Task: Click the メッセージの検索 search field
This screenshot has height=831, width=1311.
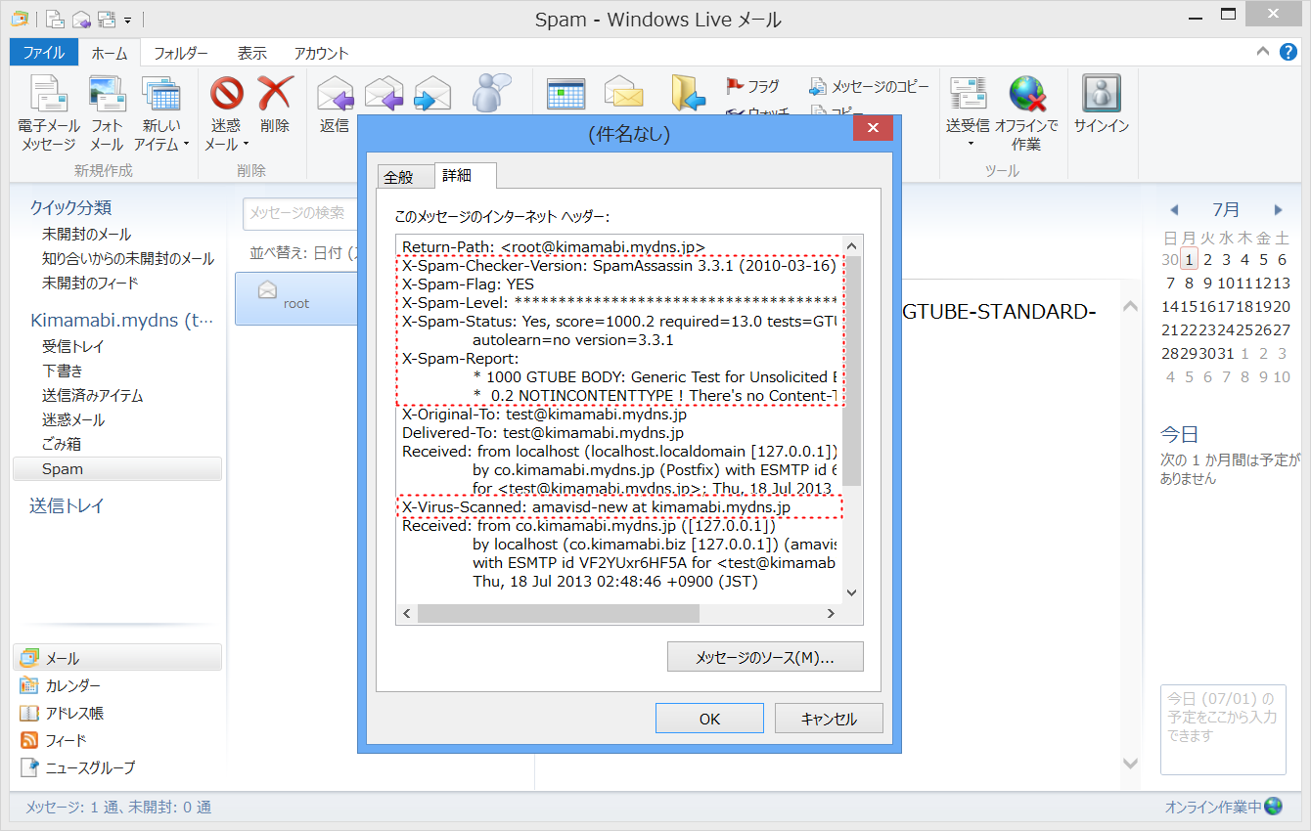Action: click(299, 213)
